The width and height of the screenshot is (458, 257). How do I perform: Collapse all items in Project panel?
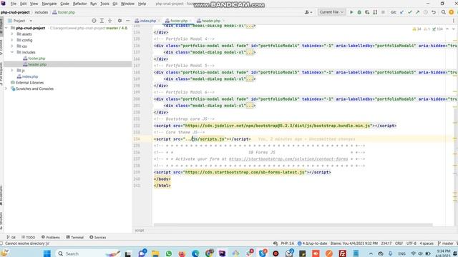(x=109, y=21)
